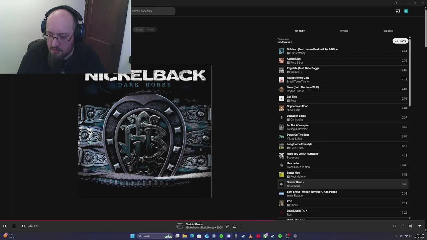Switch to the Lyrics tab

pyautogui.click(x=344, y=31)
